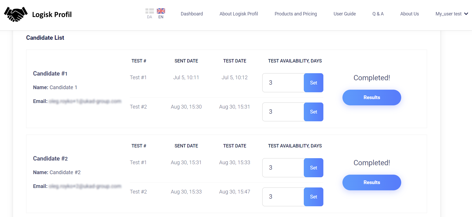
Task: Open the About Us page
Action: click(410, 14)
